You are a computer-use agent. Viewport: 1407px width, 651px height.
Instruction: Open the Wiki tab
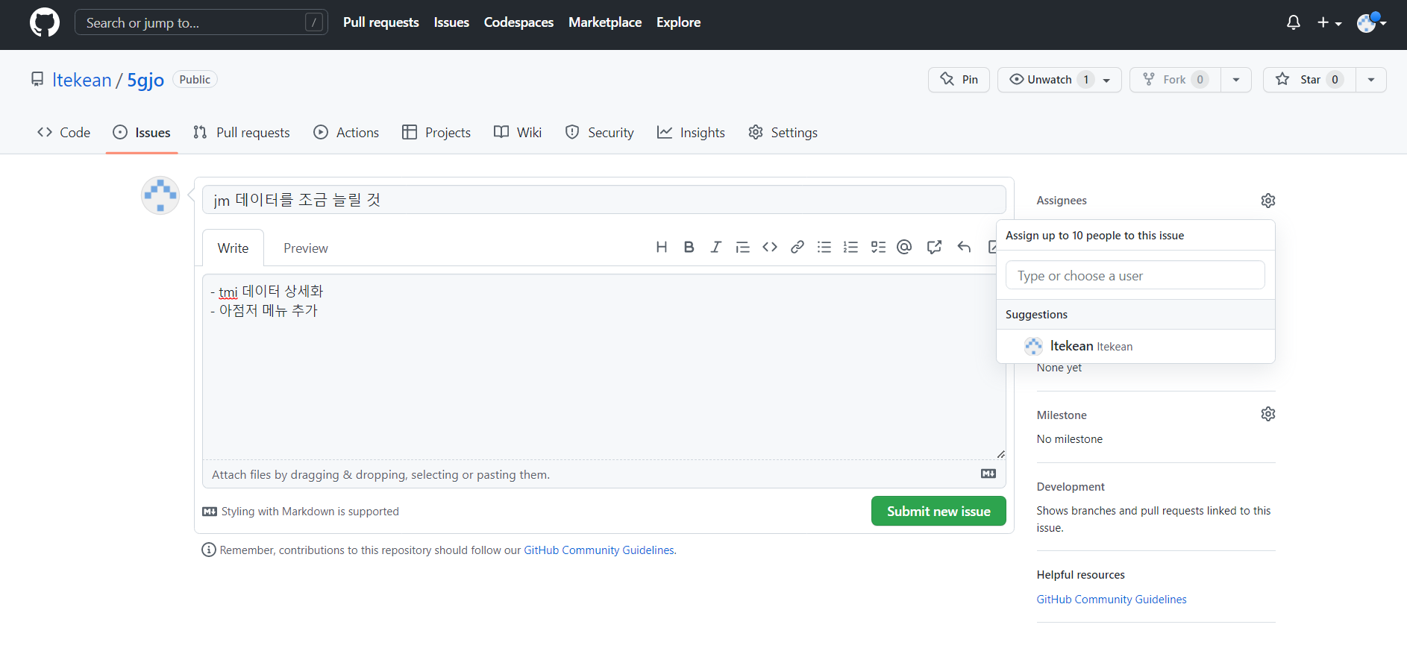[518, 132]
